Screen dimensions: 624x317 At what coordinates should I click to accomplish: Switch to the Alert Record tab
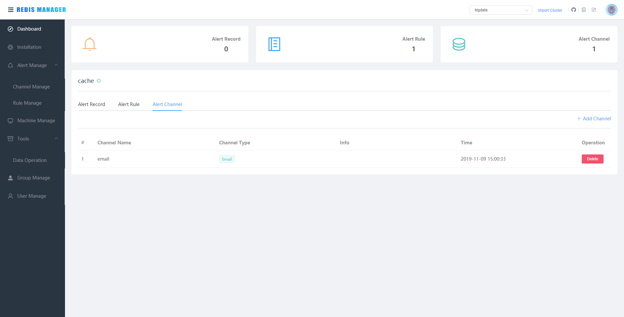92,104
